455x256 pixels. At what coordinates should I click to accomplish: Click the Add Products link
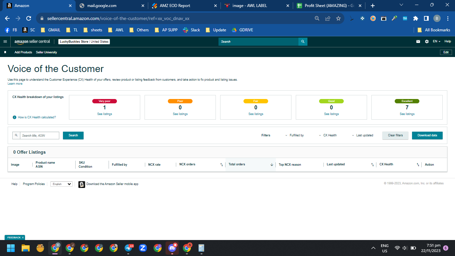click(x=23, y=52)
